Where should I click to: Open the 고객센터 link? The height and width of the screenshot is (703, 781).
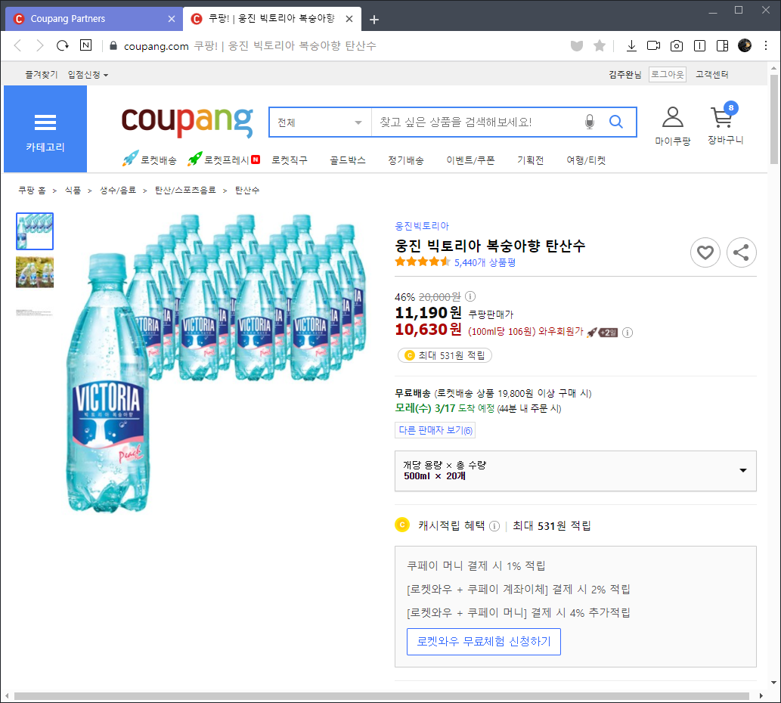pos(711,75)
